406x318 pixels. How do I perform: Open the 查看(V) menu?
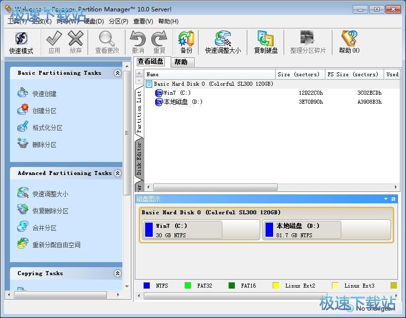point(143,21)
